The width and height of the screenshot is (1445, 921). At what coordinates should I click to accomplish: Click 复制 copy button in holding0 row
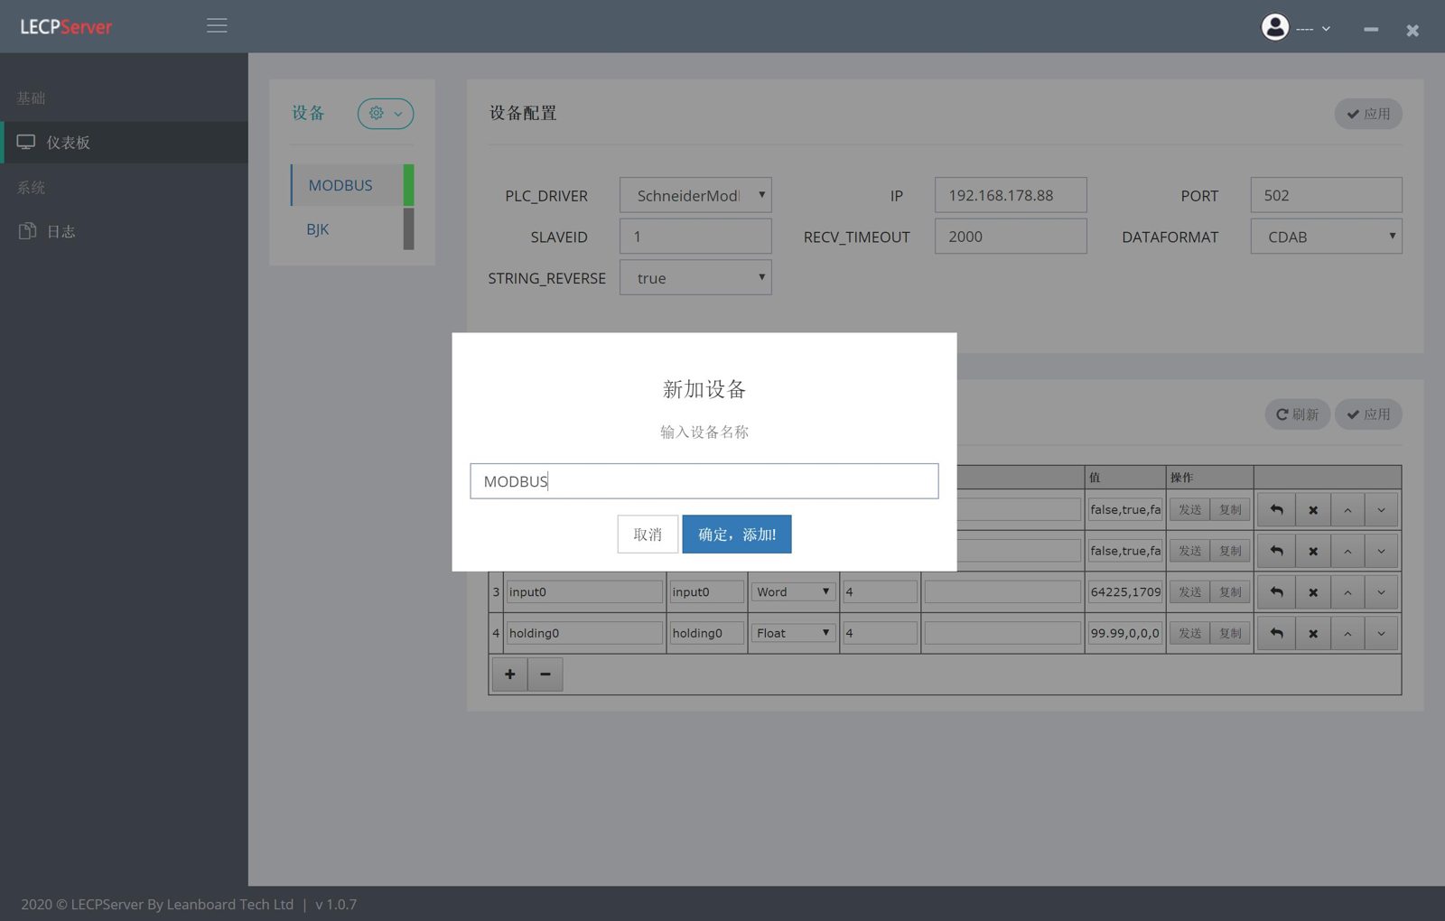pos(1230,634)
